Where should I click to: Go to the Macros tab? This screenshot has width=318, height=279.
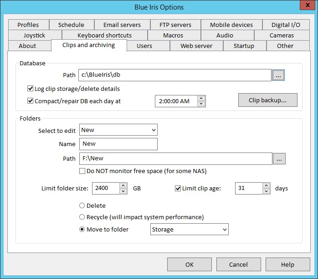(x=173, y=35)
